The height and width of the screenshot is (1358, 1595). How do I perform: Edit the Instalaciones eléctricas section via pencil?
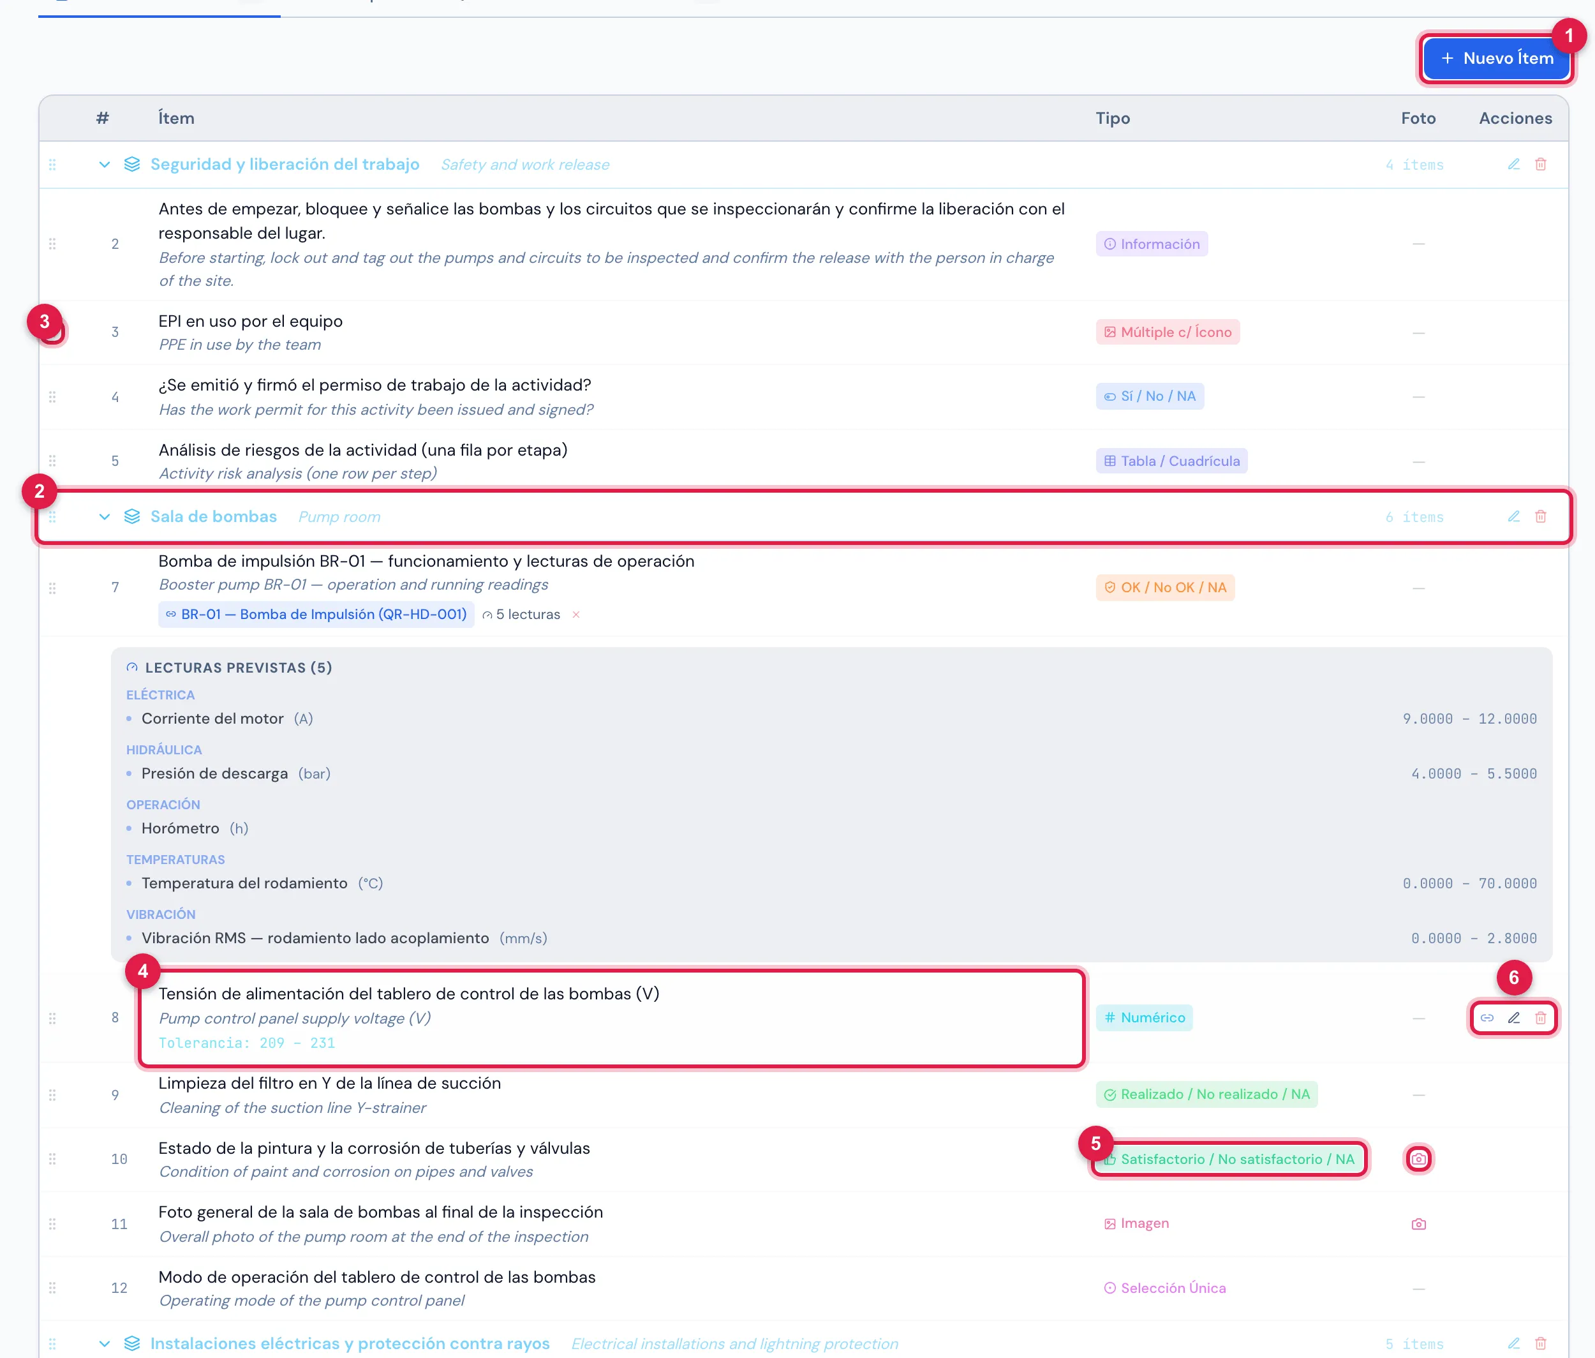1513,1343
